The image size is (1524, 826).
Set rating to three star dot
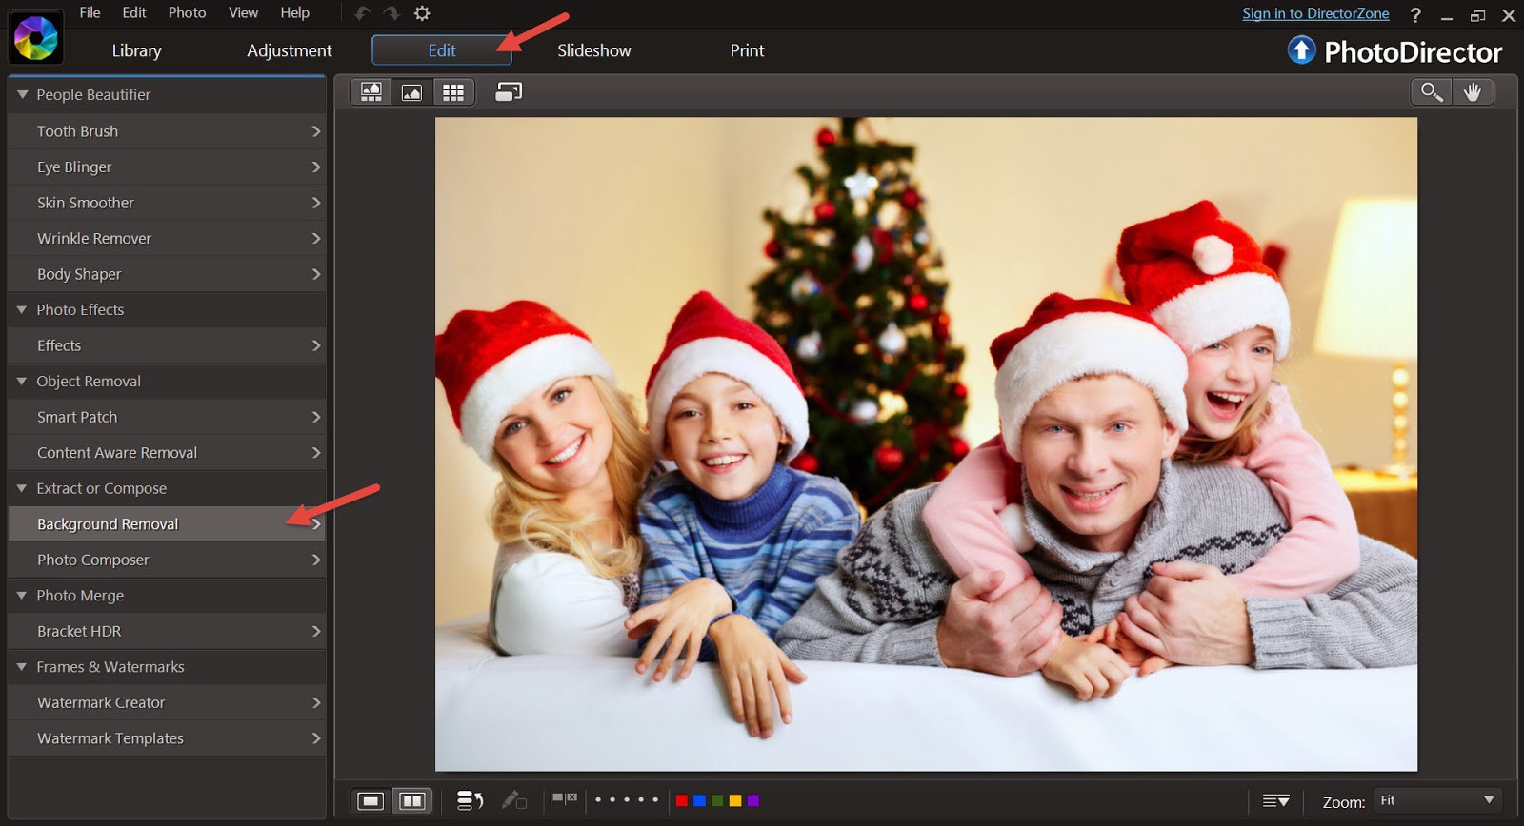click(627, 800)
